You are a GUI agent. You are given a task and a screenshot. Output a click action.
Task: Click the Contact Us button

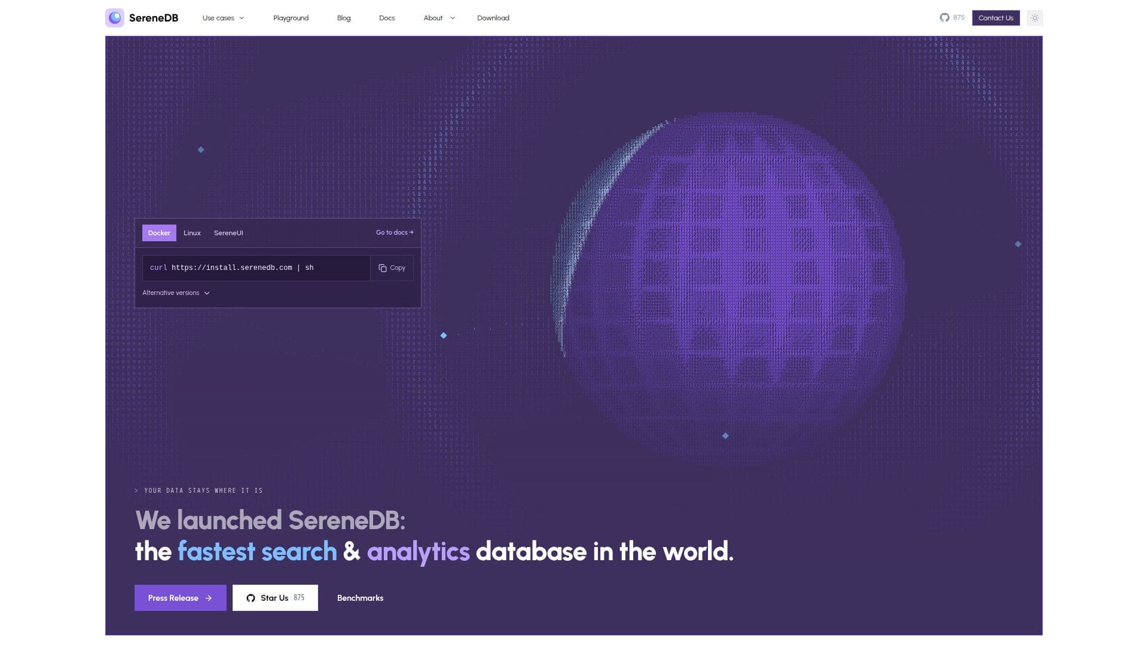[x=996, y=18]
